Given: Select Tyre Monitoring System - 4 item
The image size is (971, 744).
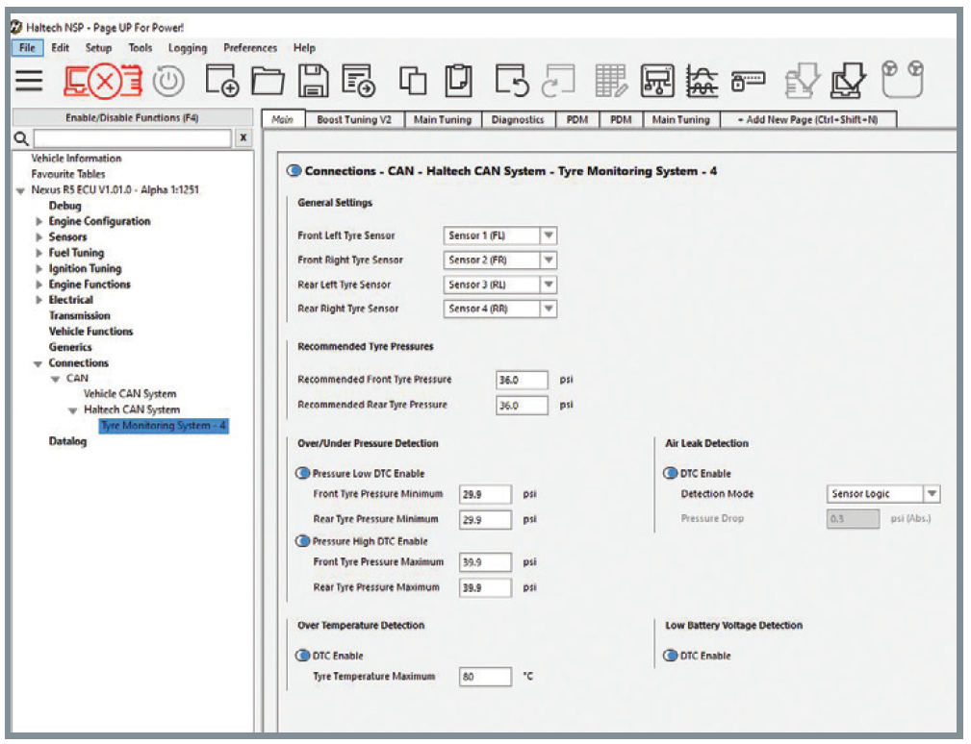Looking at the screenshot, I should pos(164,426).
